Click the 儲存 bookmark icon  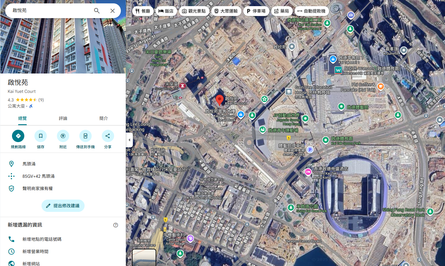point(40,136)
